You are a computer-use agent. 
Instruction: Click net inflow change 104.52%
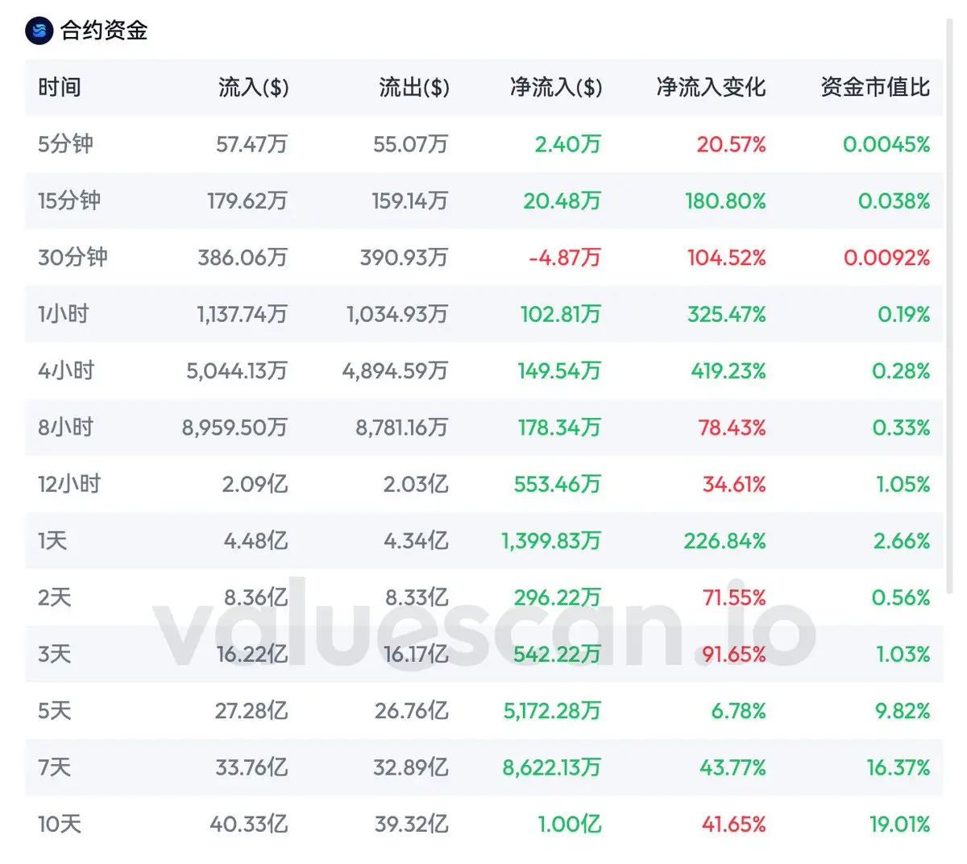click(x=726, y=258)
